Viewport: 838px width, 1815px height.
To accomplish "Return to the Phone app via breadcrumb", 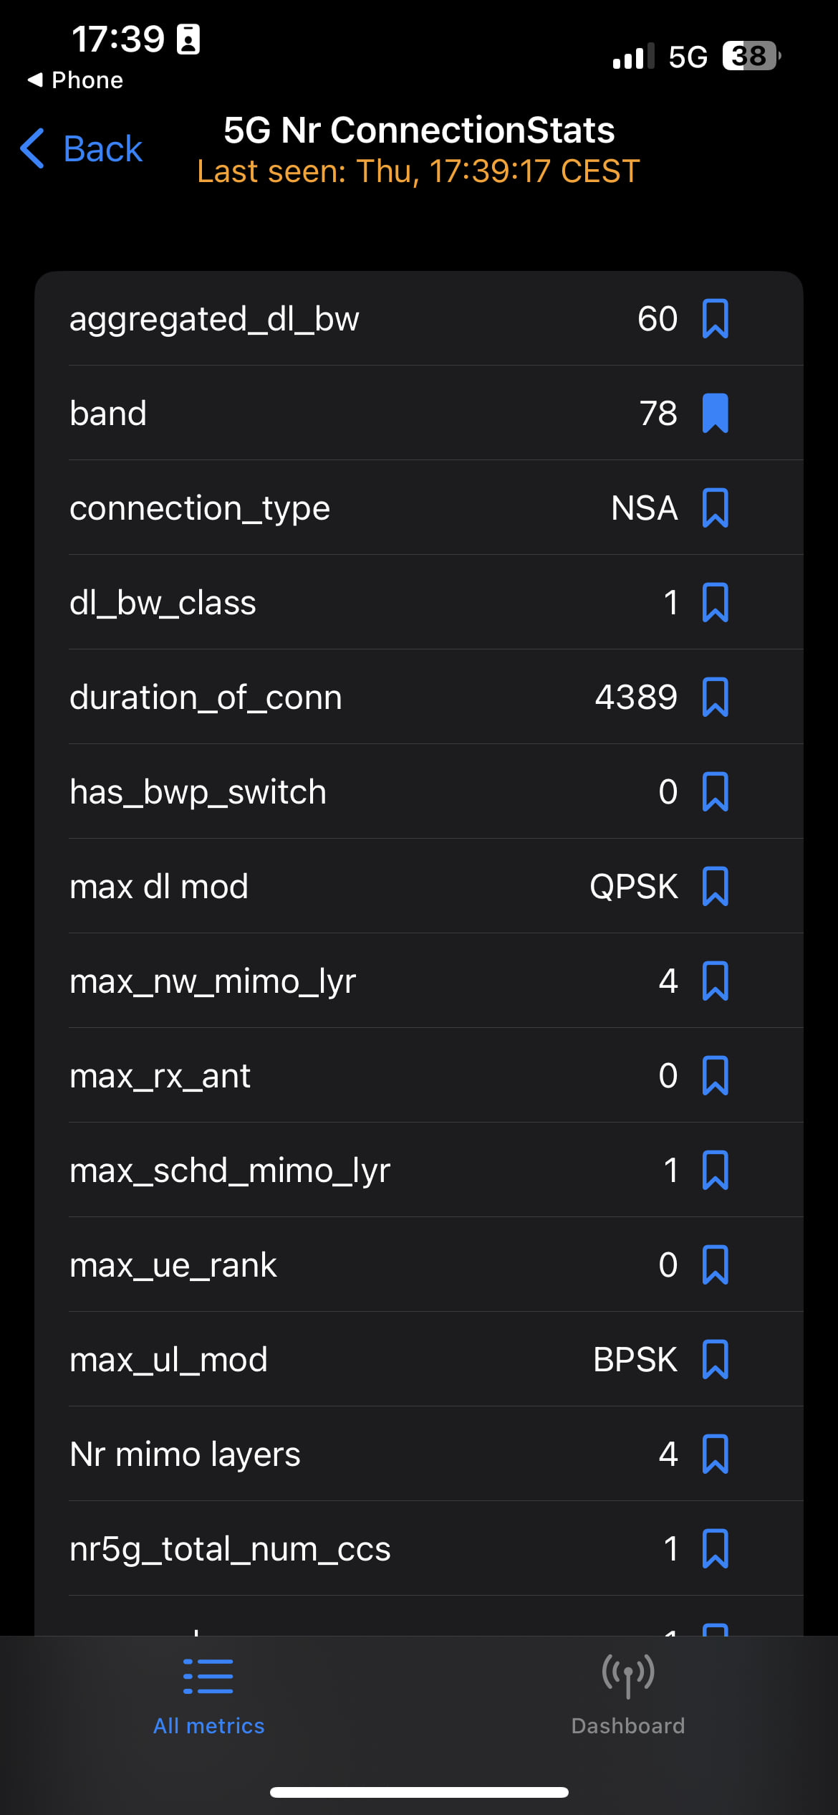I will (74, 80).
